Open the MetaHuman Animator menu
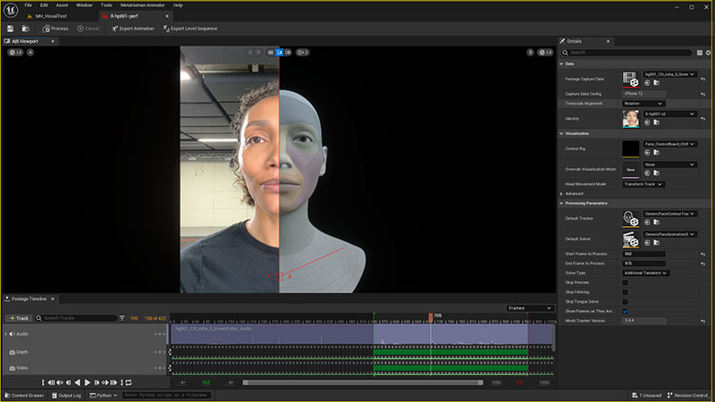The width and height of the screenshot is (715, 402). [x=142, y=5]
